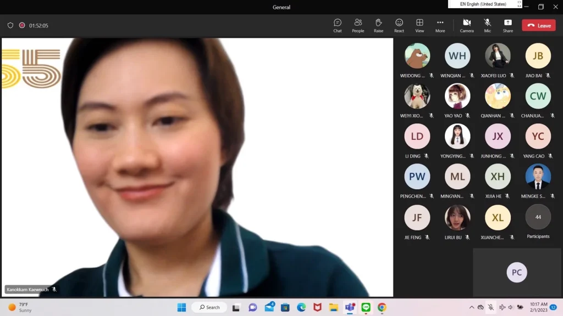Screen dimensions: 563x316
Task: Toggle the Camera on or off
Action: pos(467,25)
